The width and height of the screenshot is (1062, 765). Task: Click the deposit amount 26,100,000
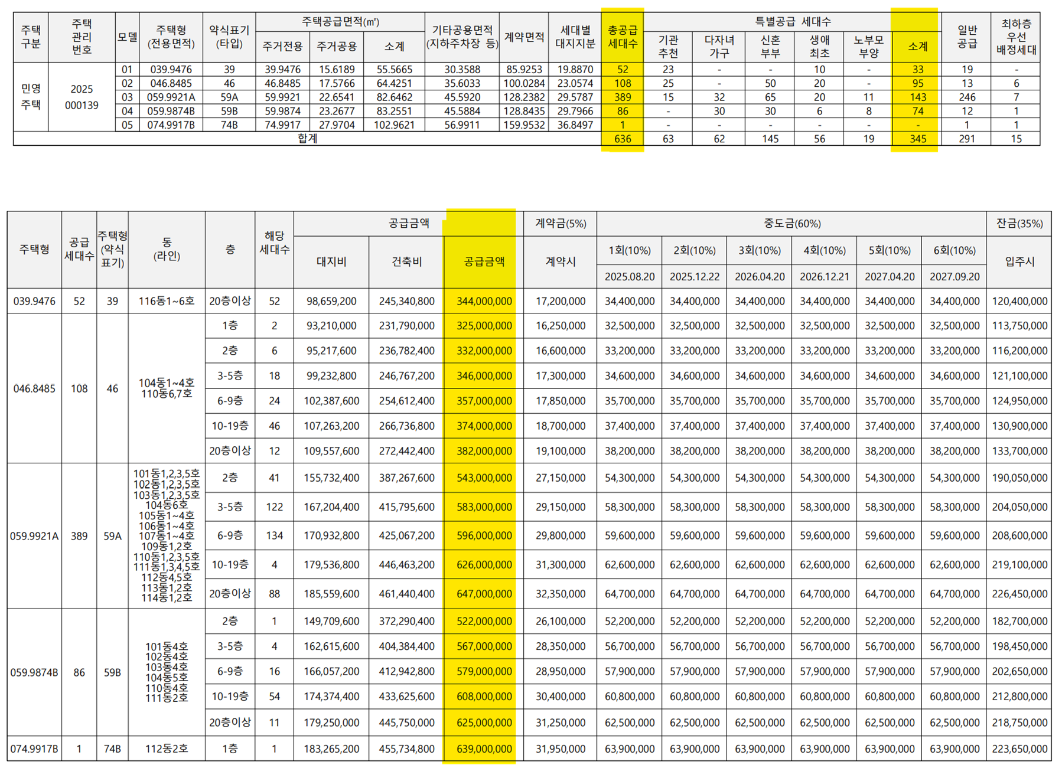click(x=560, y=621)
